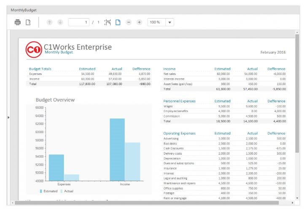
Task: Click the horizontal scrollbar right arrow
Action: click(x=293, y=203)
